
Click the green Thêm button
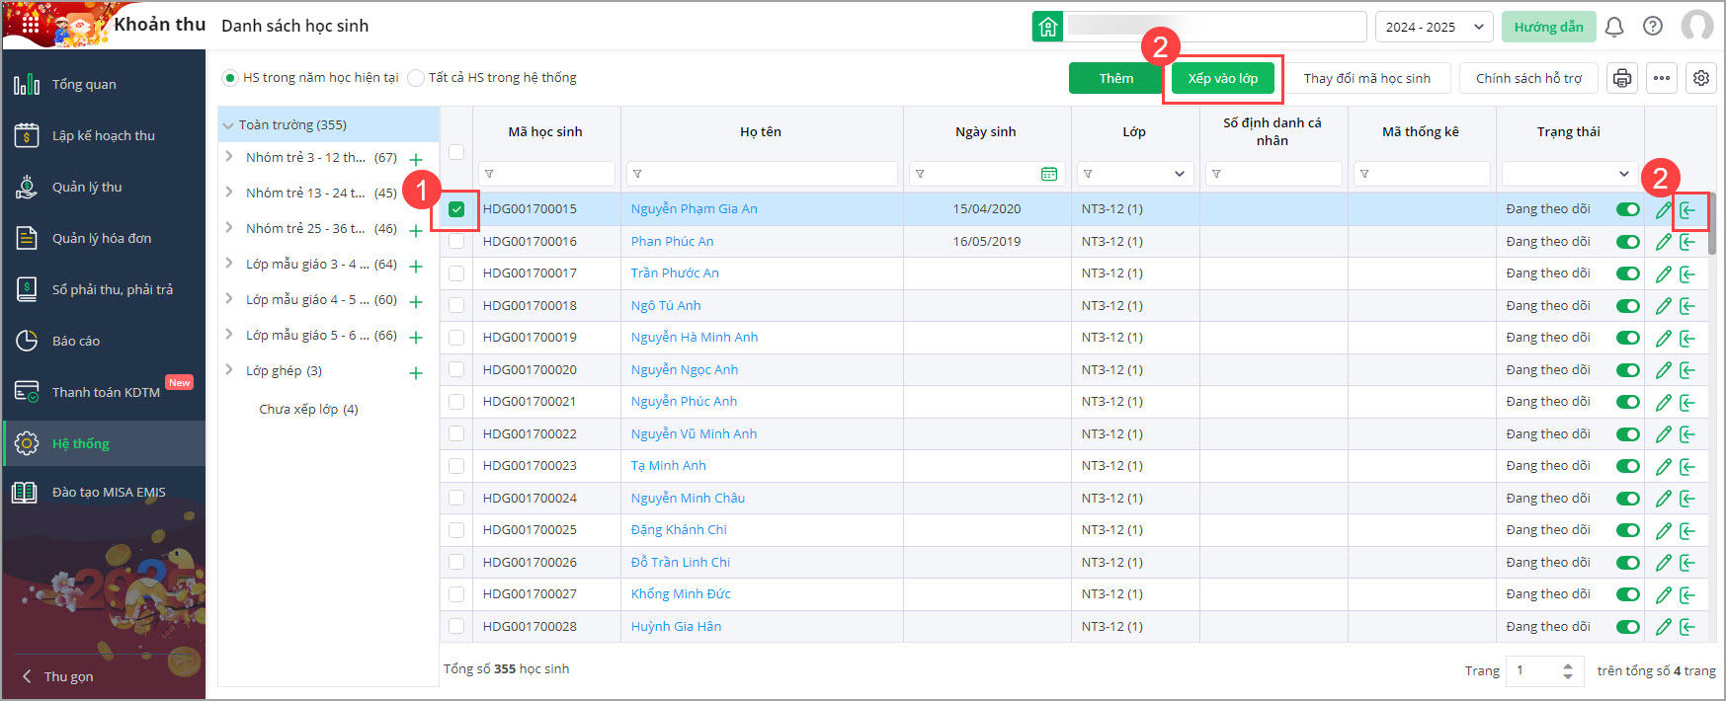pos(1115,78)
